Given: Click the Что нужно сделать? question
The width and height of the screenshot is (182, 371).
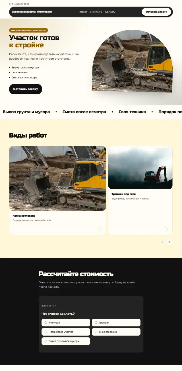Looking at the screenshot, I should 58,314.
